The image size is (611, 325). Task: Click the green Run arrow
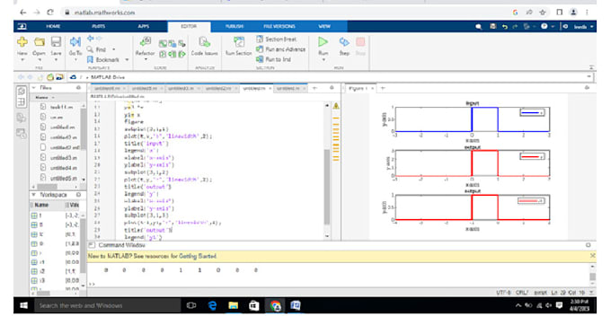[323, 41]
